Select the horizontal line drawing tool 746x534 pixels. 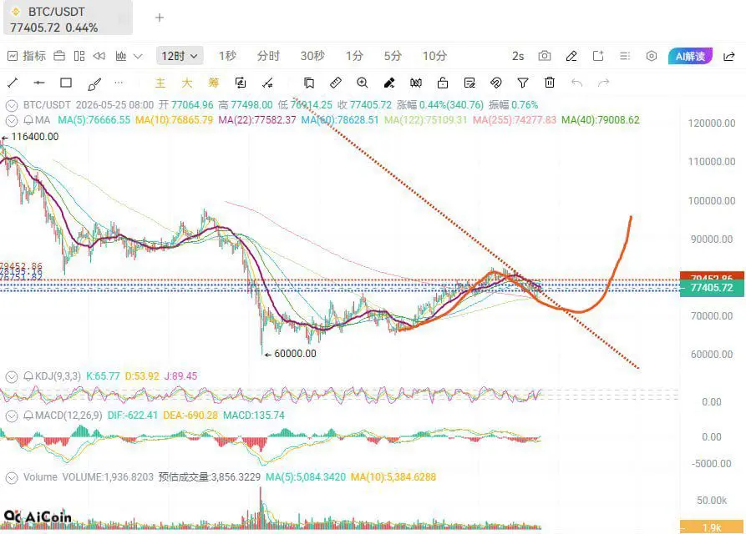pos(39,83)
